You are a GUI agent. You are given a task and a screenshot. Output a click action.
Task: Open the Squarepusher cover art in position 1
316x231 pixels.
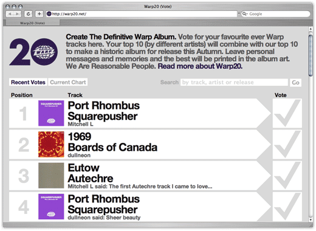coord(51,113)
